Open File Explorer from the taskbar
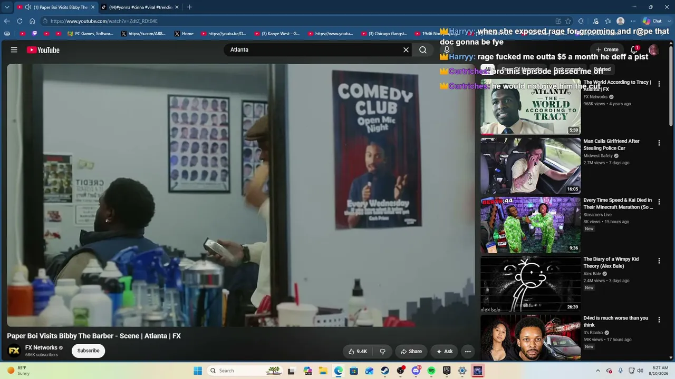The height and width of the screenshot is (379, 675). [x=323, y=371]
